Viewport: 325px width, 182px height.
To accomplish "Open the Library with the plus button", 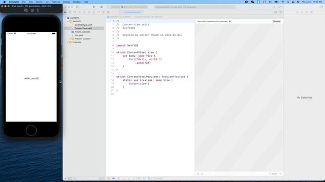I will point(274,7).
